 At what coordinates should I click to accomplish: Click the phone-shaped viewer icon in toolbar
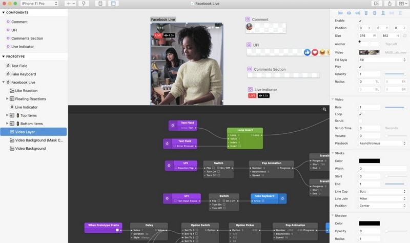coord(100,4)
